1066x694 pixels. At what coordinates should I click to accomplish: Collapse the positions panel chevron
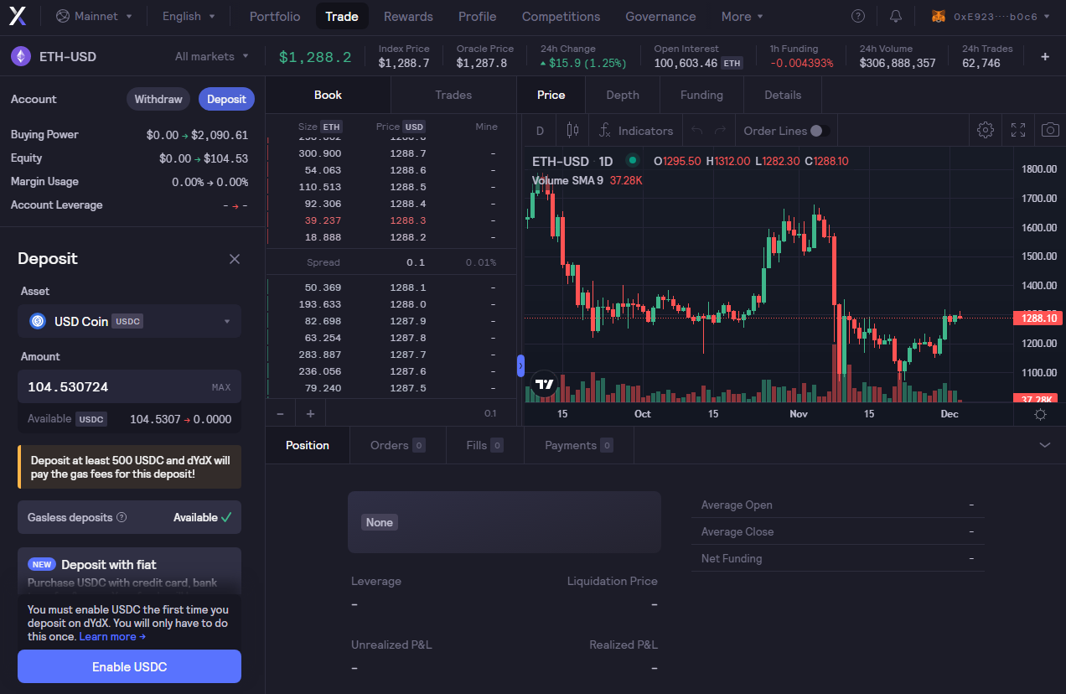[1044, 445]
